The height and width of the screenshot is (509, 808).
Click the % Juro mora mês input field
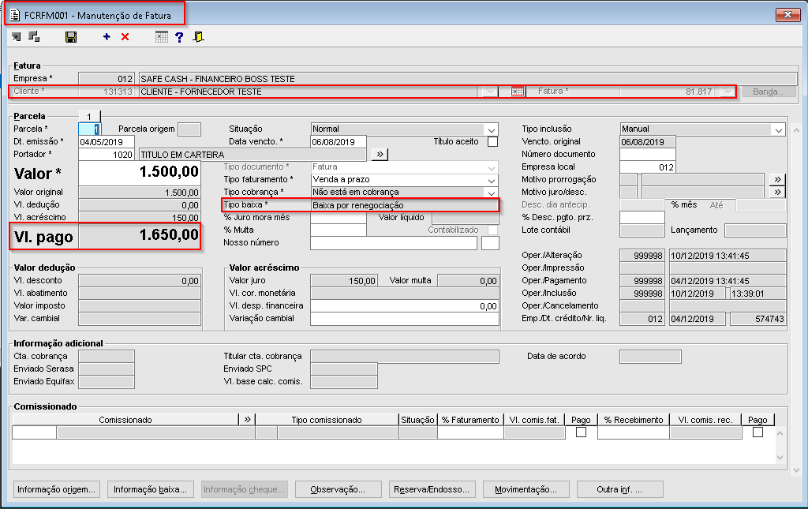(339, 217)
